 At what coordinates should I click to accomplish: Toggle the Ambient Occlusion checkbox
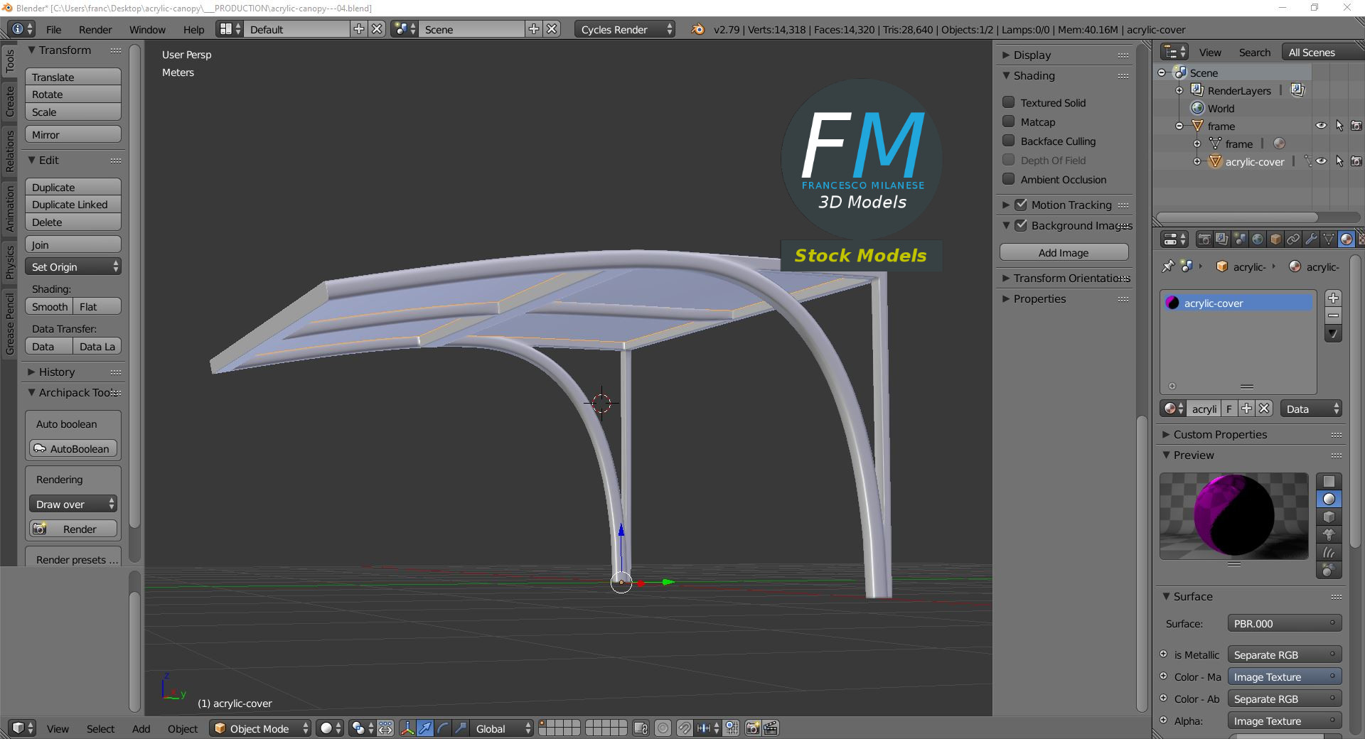(x=1008, y=179)
